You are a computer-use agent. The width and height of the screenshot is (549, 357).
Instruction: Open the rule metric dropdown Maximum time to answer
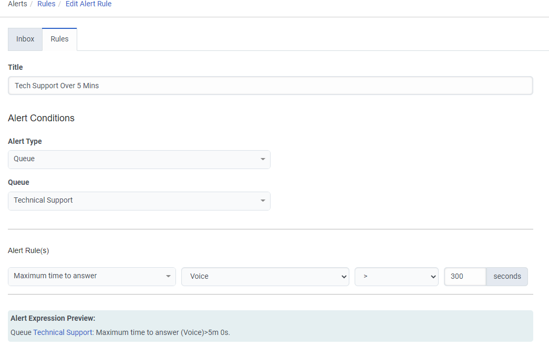(x=92, y=276)
